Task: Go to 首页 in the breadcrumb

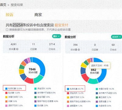Action: click(x=3, y=5)
